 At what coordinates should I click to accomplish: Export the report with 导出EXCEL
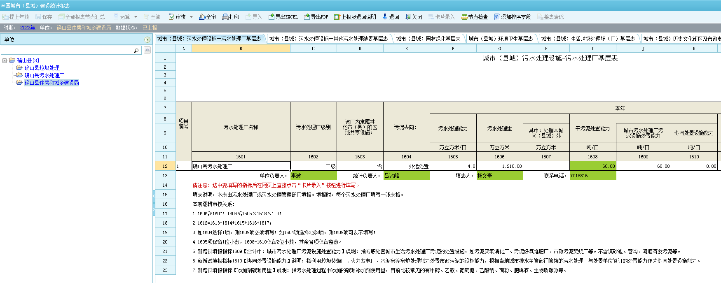(272, 17)
